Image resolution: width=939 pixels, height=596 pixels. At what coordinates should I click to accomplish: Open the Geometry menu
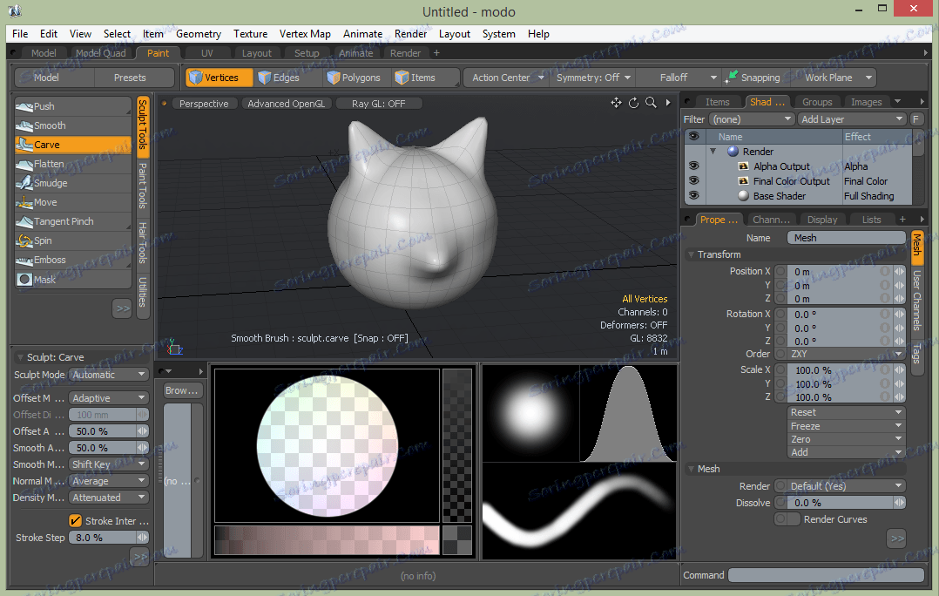[x=199, y=34]
